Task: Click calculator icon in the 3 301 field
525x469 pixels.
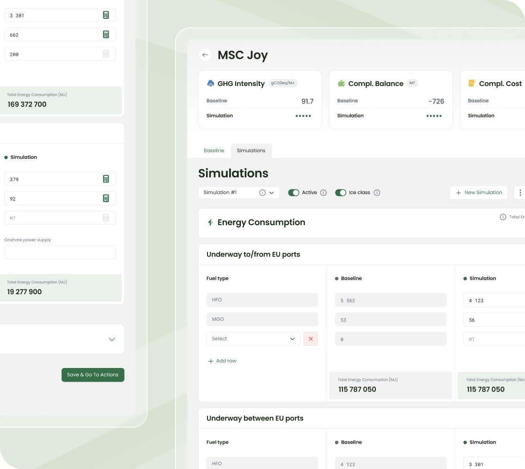Action: coord(106,15)
